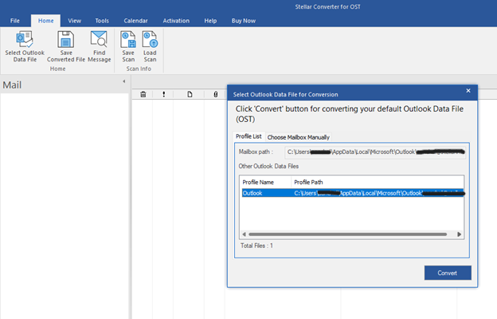Click the trash column header icon
Viewport: 497px width, 319px height.
(x=143, y=94)
